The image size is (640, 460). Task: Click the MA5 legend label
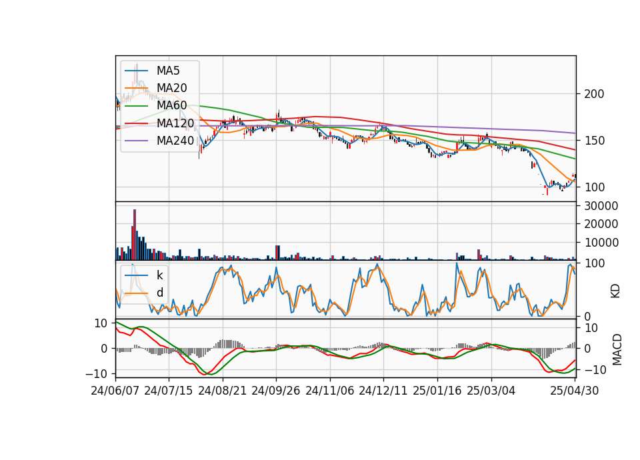click(x=168, y=71)
